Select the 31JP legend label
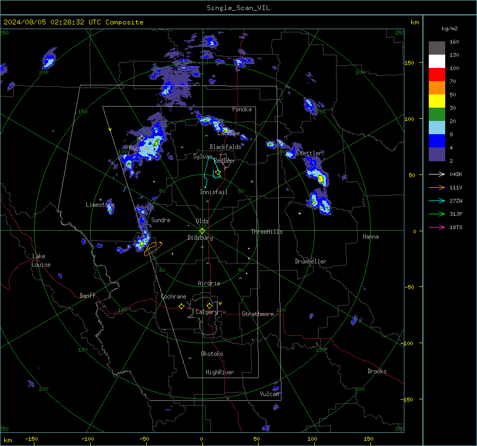This screenshot has width=477, height=446. (456, 214)
